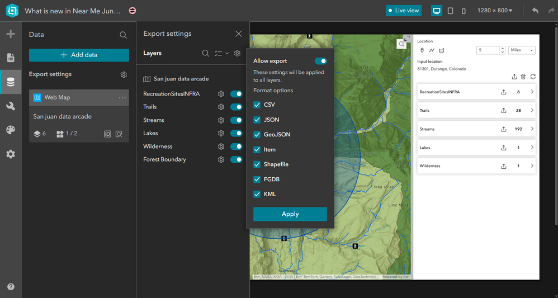Open Wilderness layer export settings gear
558x298 pixels.
[221, 146]
